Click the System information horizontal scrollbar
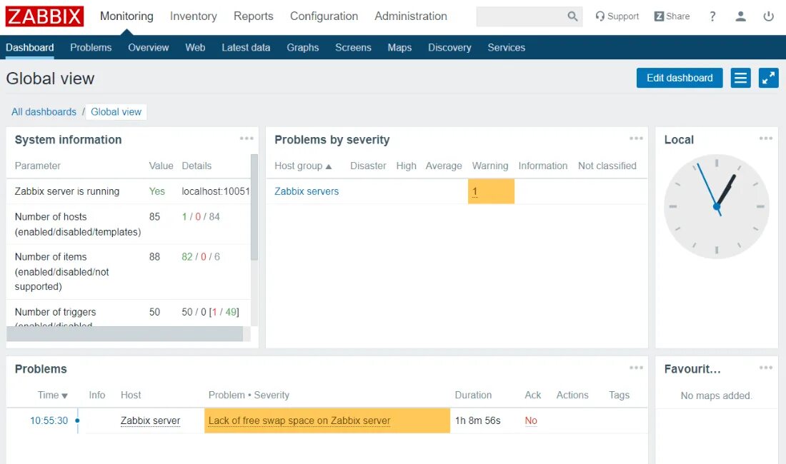 point(125,334)
